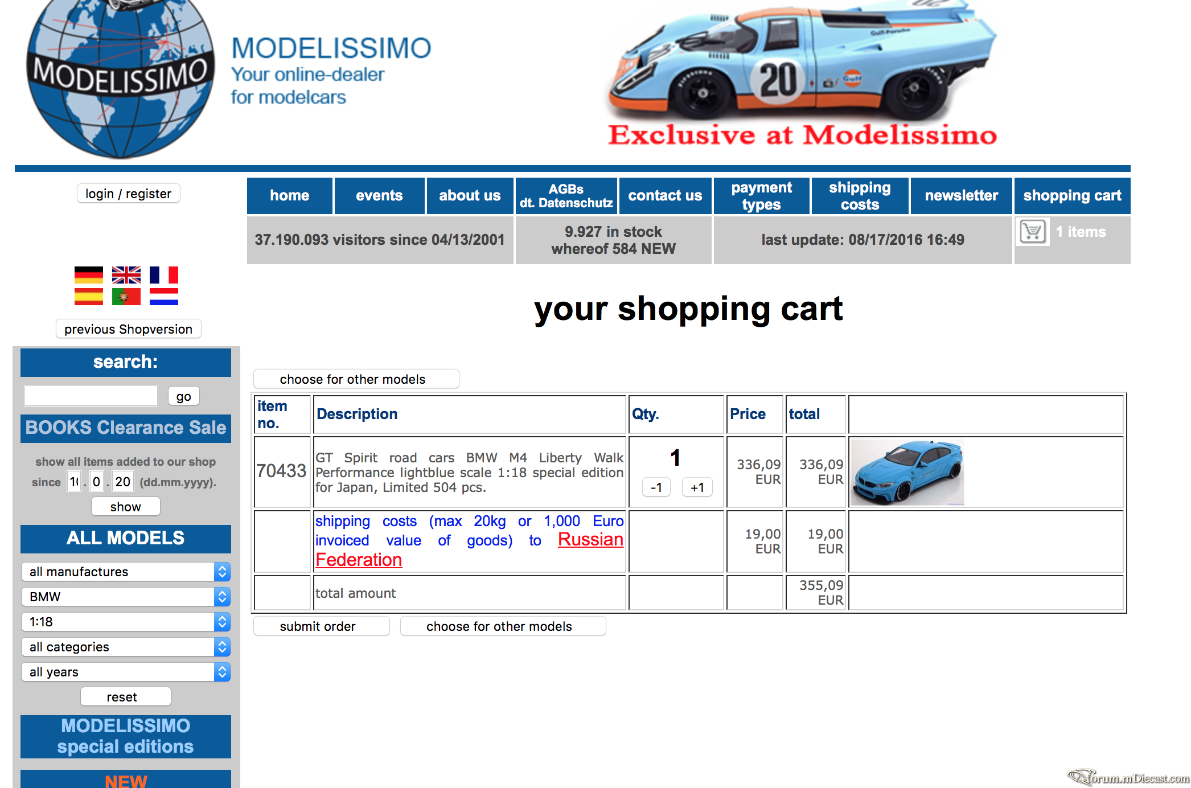Open payment types tab

pyautogui.click(x=761, y=196)
